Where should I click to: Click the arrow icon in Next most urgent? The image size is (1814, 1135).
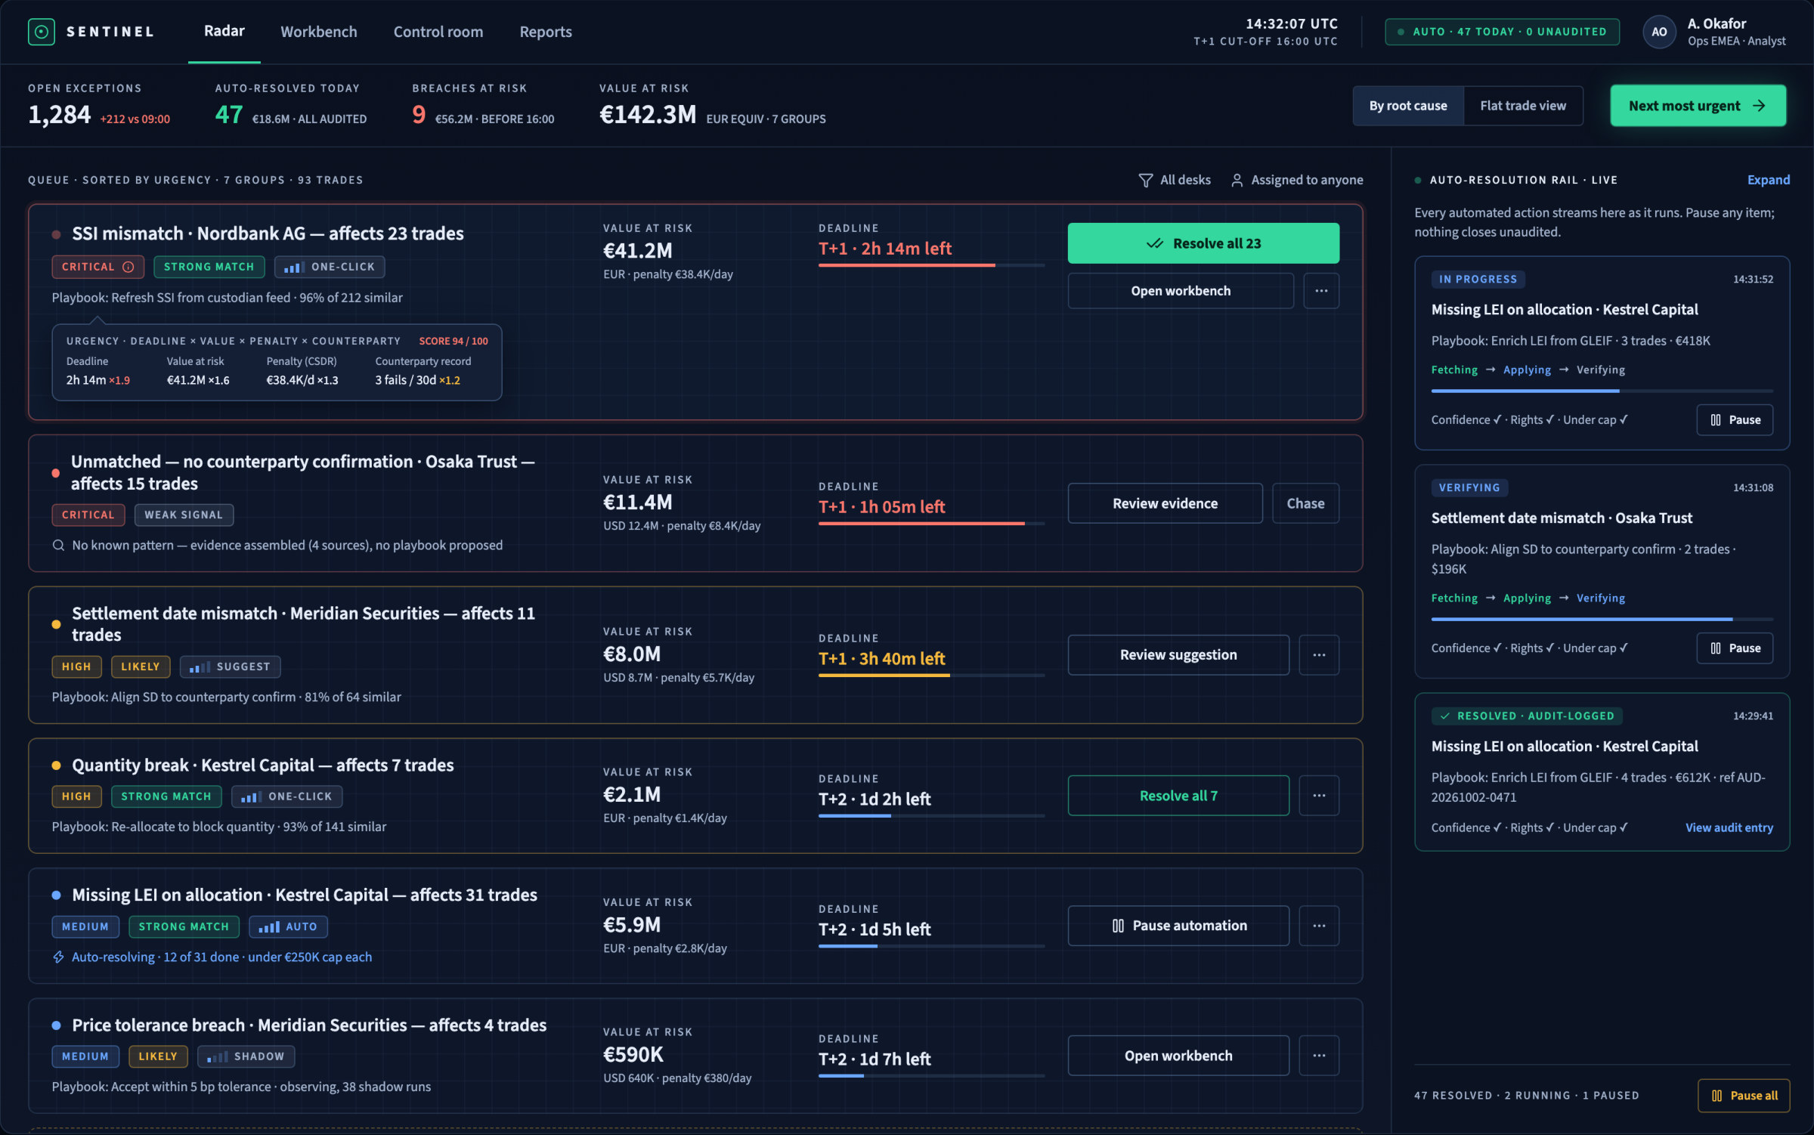coord(1759,106)
